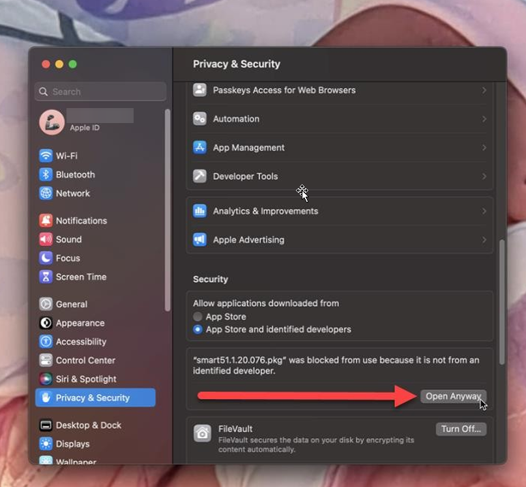Open Developer Tools section

pyautogui.click(x=340, y=176)
